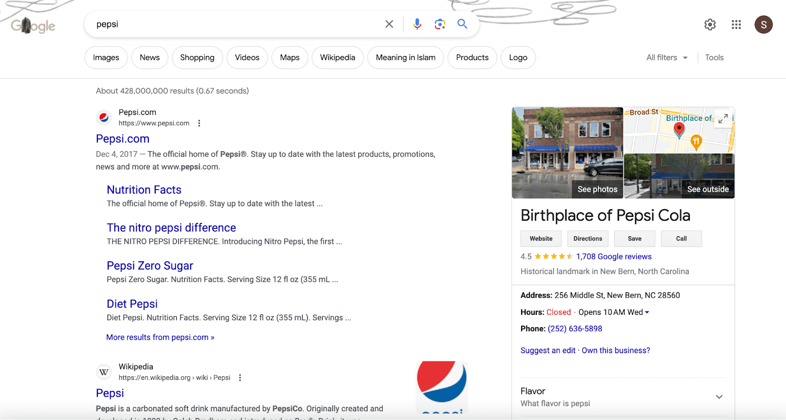The width and height of the screenshot is (786, 420).
Task: Start voice search with microphone icon
Action: 417,24
